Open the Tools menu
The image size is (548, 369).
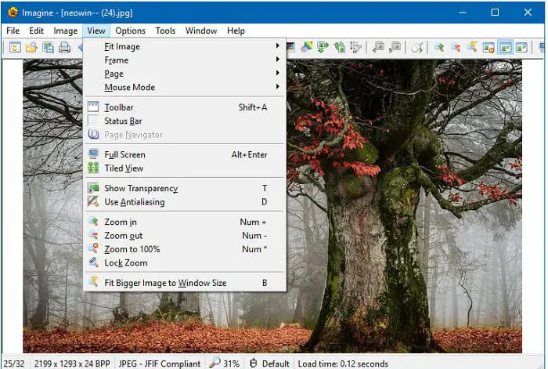point(165,31)
